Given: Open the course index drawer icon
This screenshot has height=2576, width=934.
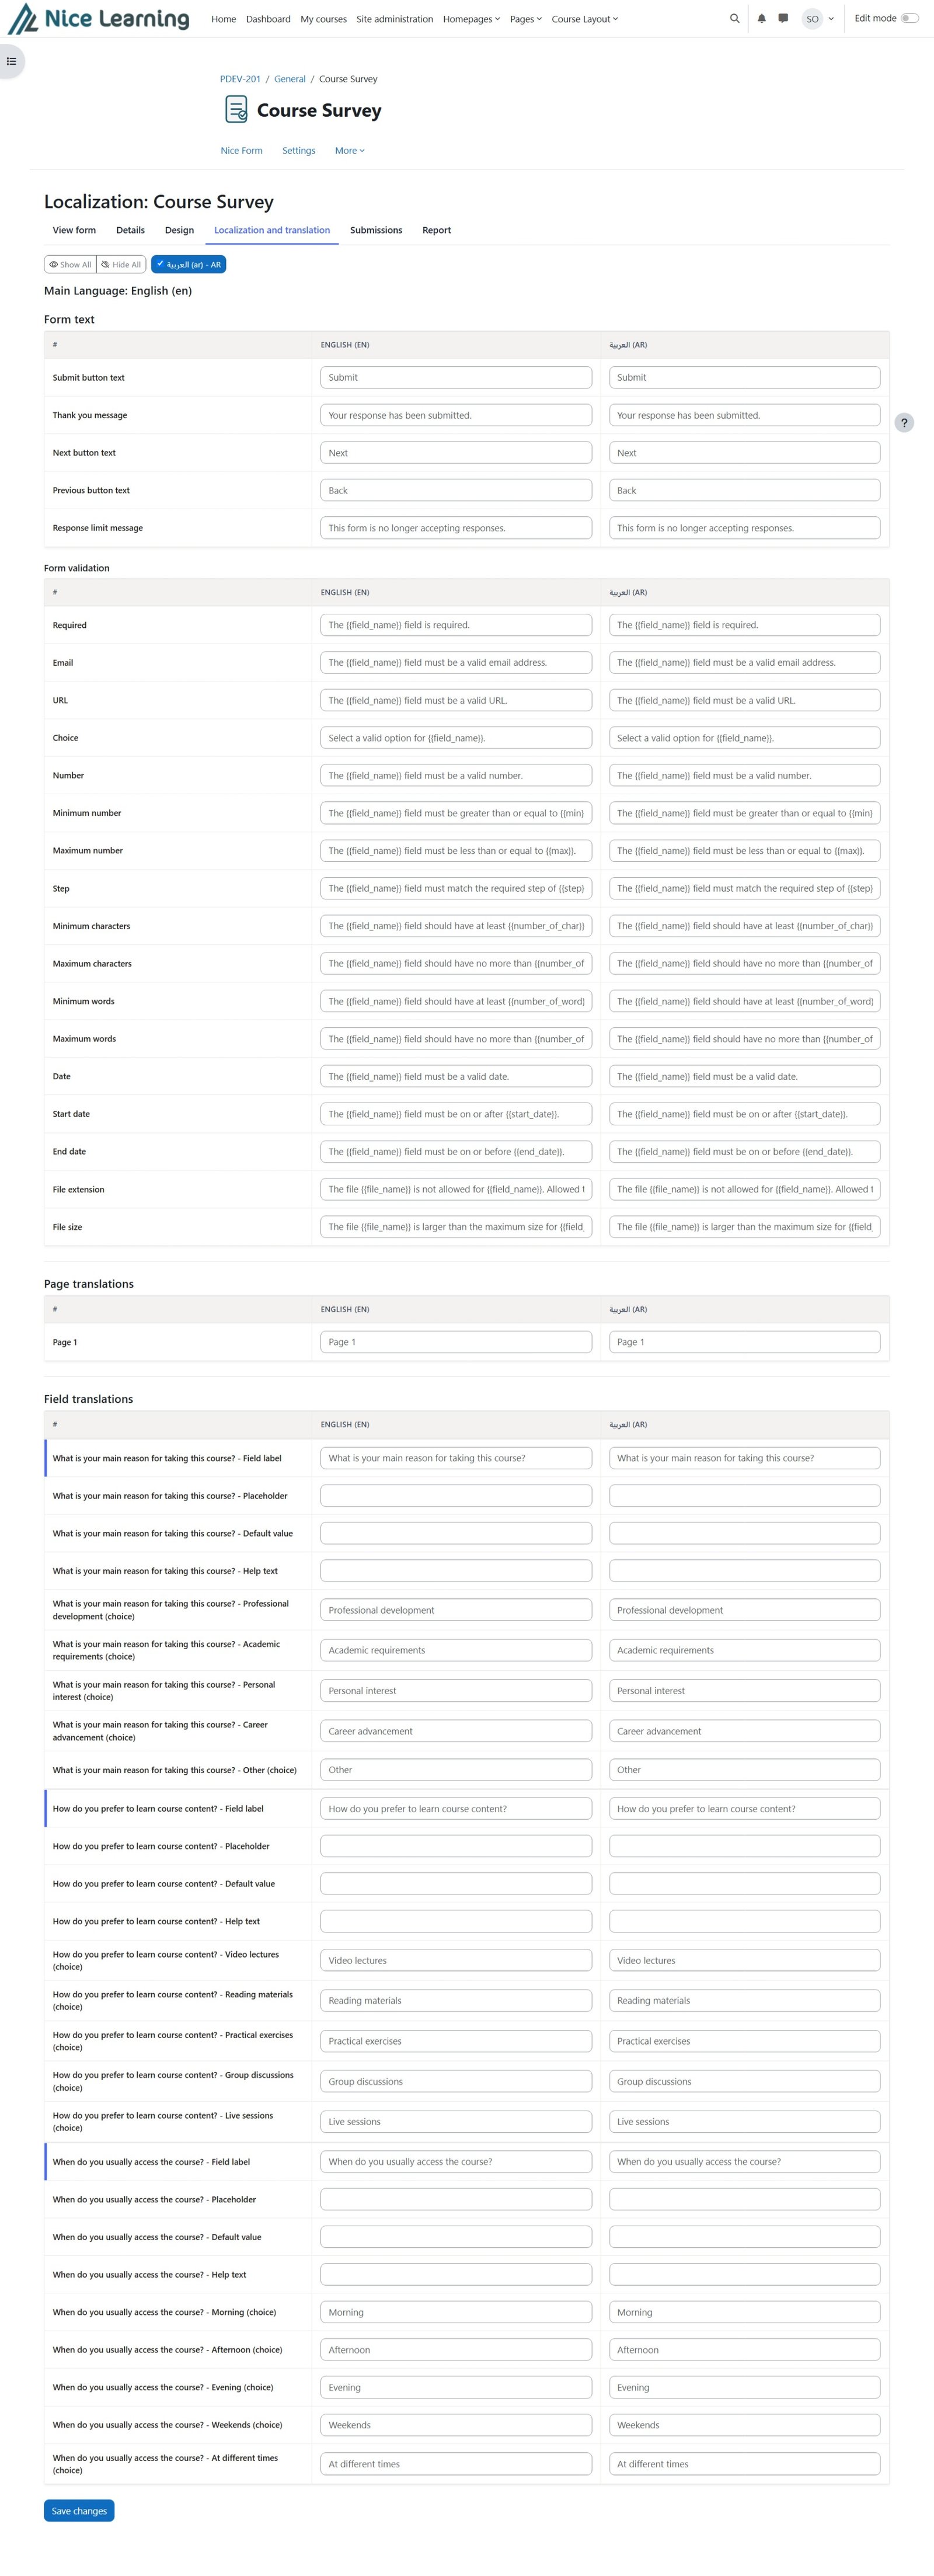Looking at the screenshot, I should pyautogui.click(x=11, y=61).
